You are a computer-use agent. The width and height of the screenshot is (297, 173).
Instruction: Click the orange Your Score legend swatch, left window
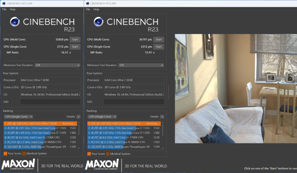pyautogui.click(x=5, y=154)
